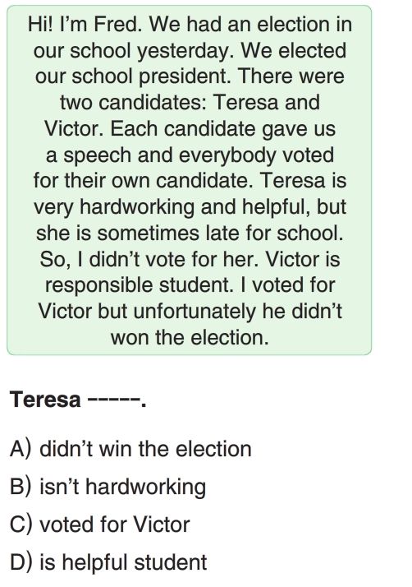Click the letter label C)
The height and width of the screenshot is (587, 412).
[x=21, y=525]
